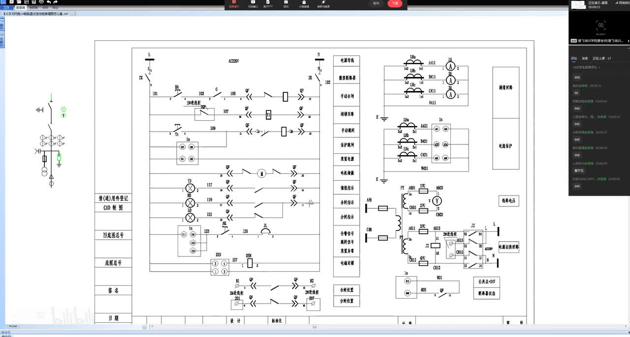Click the present PPT icon in sharing bar

click(268, 4)
